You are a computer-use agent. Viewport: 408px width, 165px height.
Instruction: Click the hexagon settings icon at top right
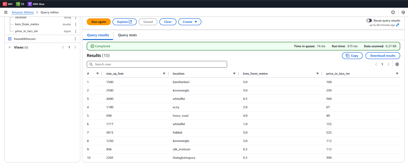tap(403, 12)
